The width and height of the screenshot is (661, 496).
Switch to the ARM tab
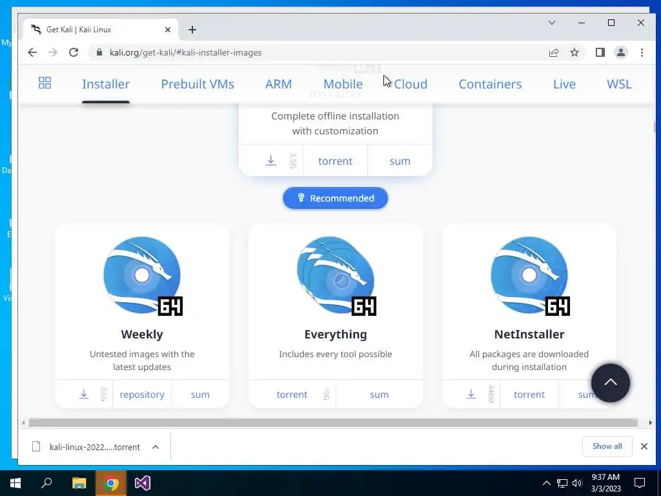point(278,84)
